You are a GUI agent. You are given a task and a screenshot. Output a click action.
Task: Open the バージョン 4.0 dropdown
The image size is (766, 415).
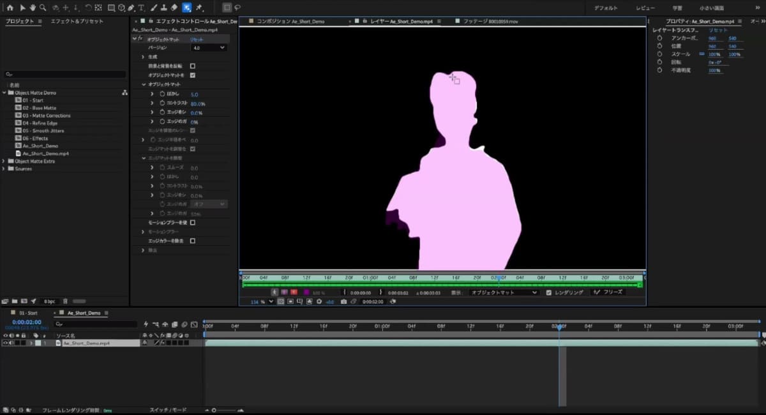point(209,48)
